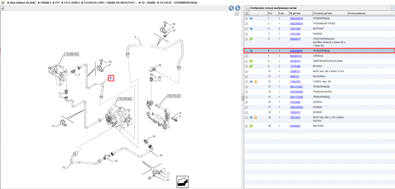Click round add button for РАСПОРКА row
This screenshot has height=189, width=395.
(246, 76)
